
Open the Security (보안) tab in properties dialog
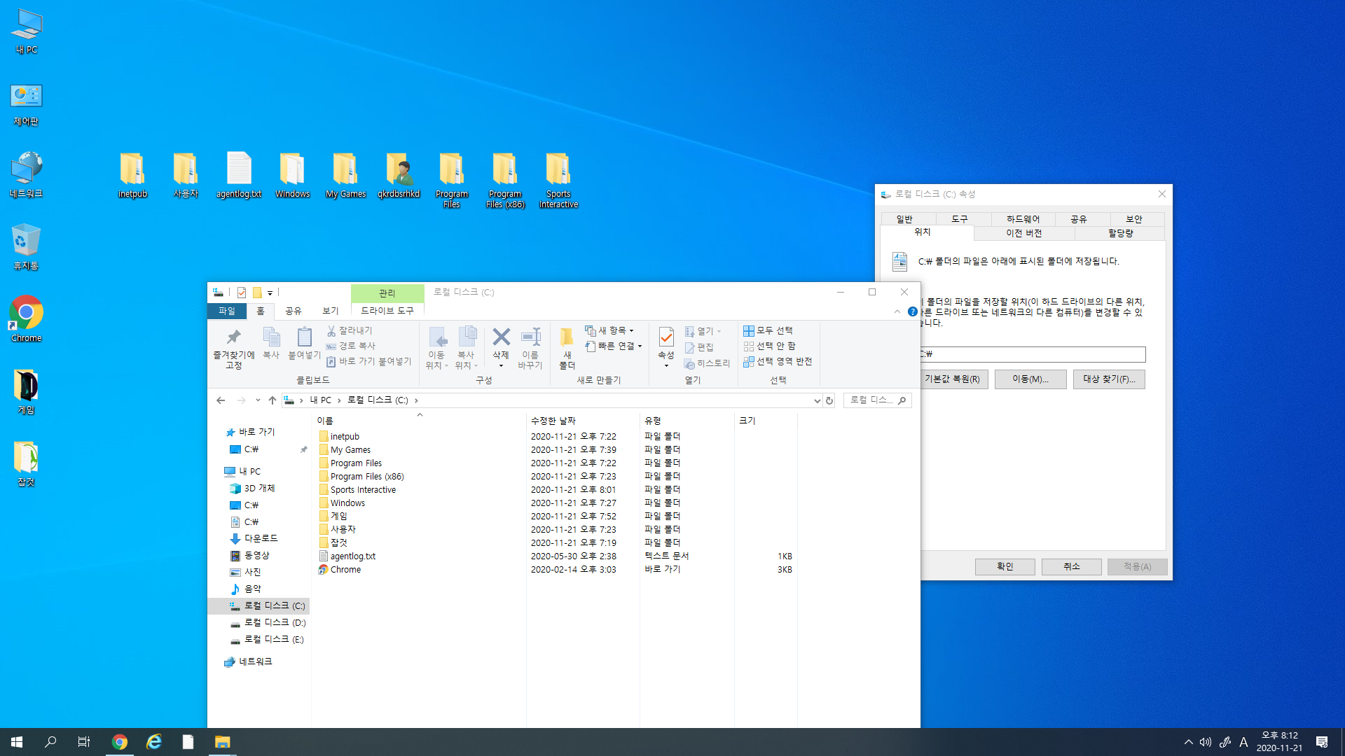[1133, 219]
